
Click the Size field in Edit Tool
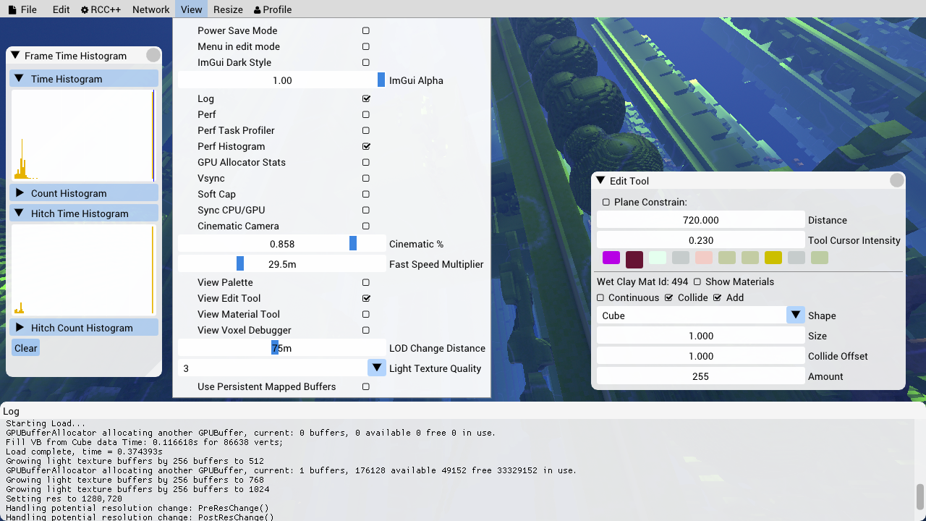[x=700, y=336]
